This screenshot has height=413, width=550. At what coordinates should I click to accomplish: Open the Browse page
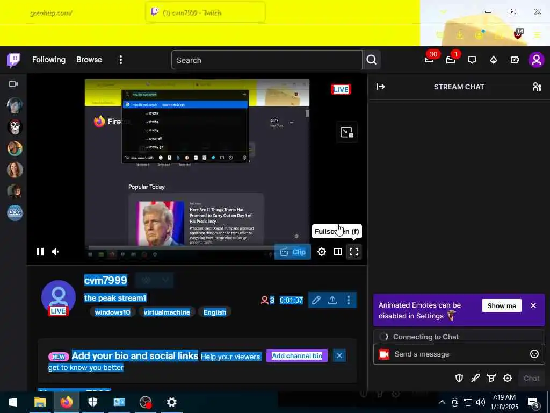[x=89, y=60]
